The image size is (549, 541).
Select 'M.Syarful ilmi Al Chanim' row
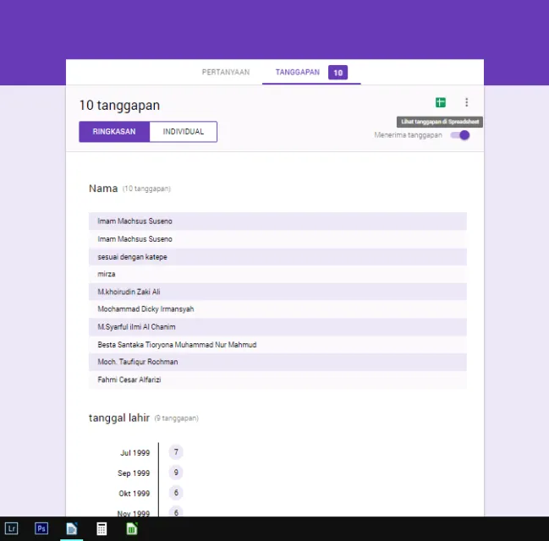click(277, 327)
